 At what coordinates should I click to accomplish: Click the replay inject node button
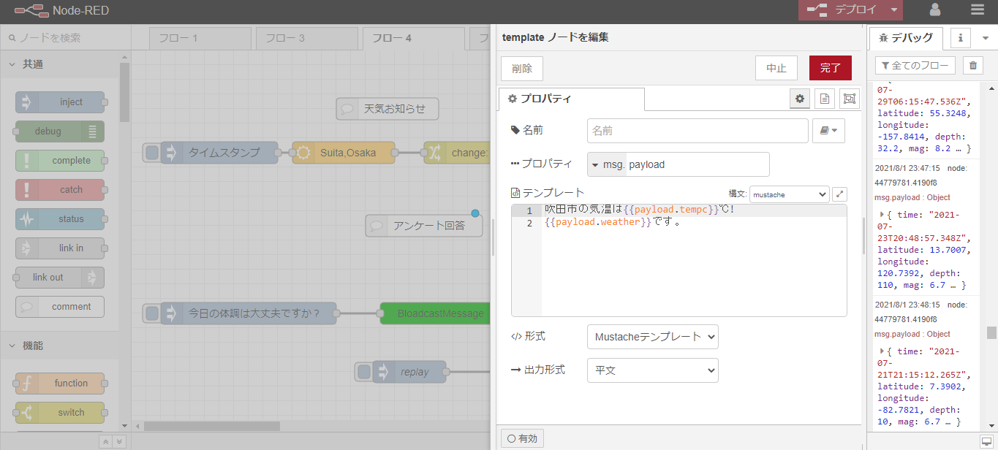363,372
